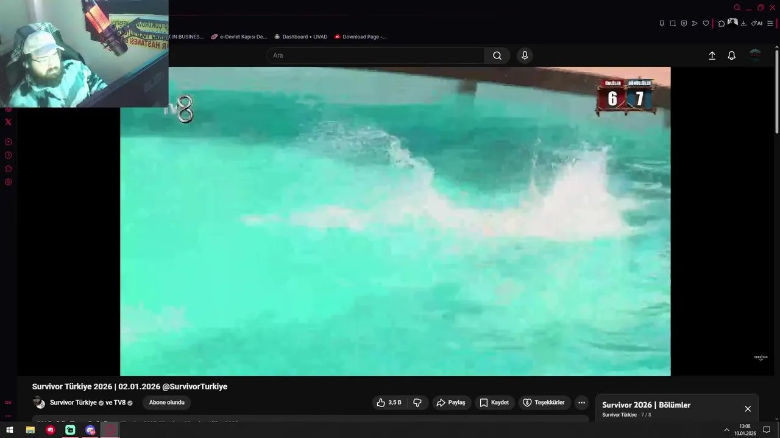
Task: Open sidebar settings gear icon
Action: (x=8, y=182)
